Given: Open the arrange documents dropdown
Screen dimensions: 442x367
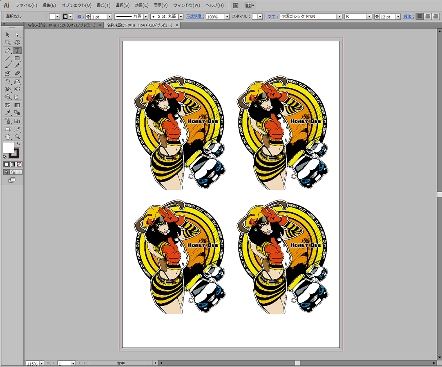Looking at the screenshot, I should click(250, 5).
